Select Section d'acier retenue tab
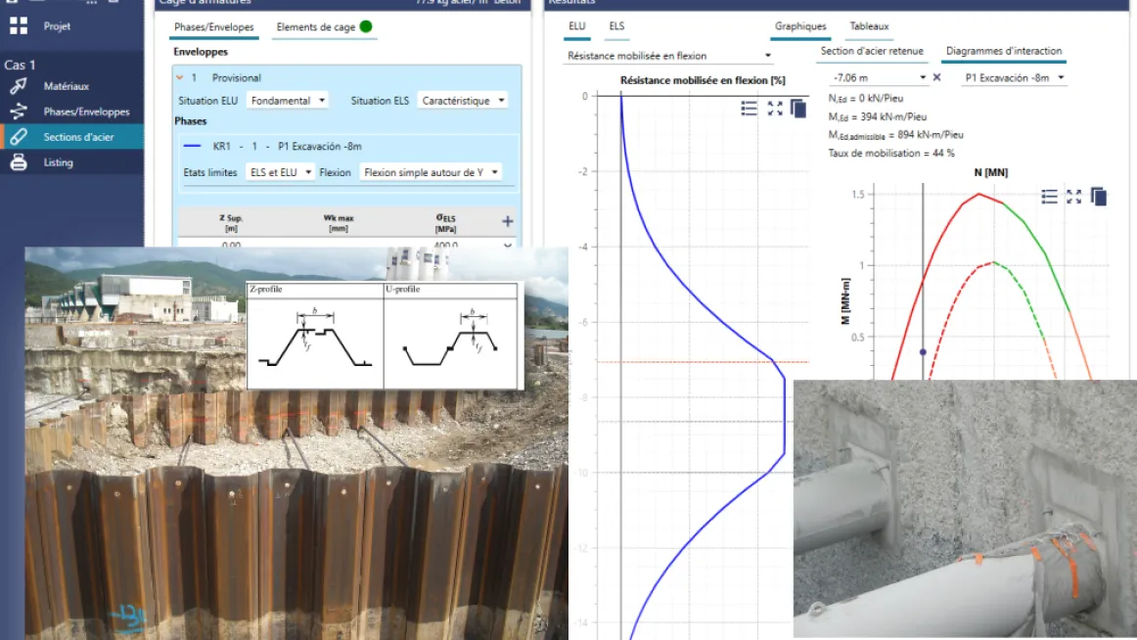Screen dimensions: 1137x640 point(872,51)
